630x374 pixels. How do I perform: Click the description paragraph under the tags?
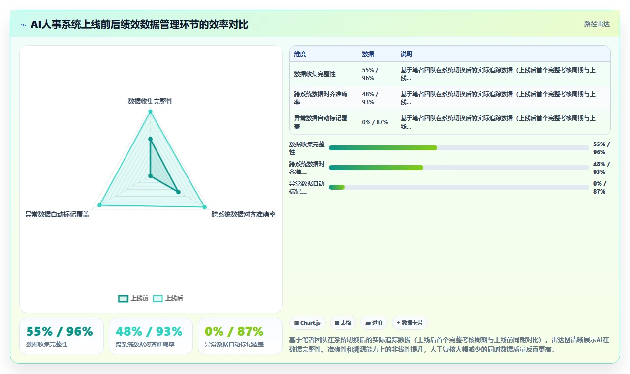coord(449,345)
